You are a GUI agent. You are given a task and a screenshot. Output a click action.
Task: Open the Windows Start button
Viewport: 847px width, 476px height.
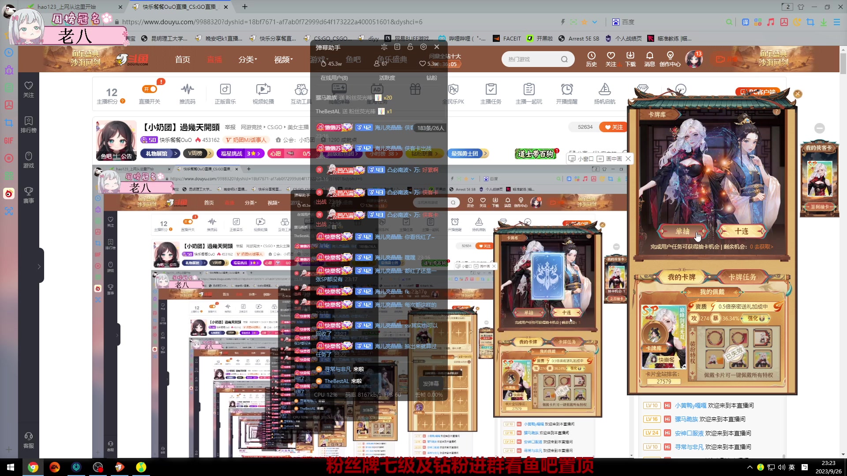click(11, 467)
